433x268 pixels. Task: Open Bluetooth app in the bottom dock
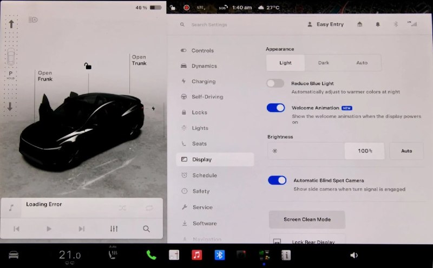(220, 255)
